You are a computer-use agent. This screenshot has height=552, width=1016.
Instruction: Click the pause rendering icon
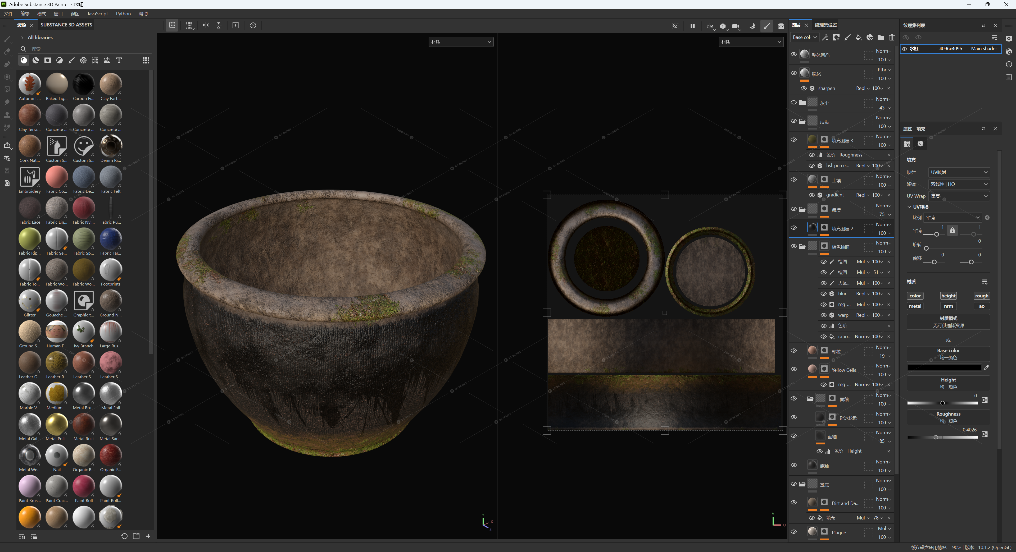[693, 26]
